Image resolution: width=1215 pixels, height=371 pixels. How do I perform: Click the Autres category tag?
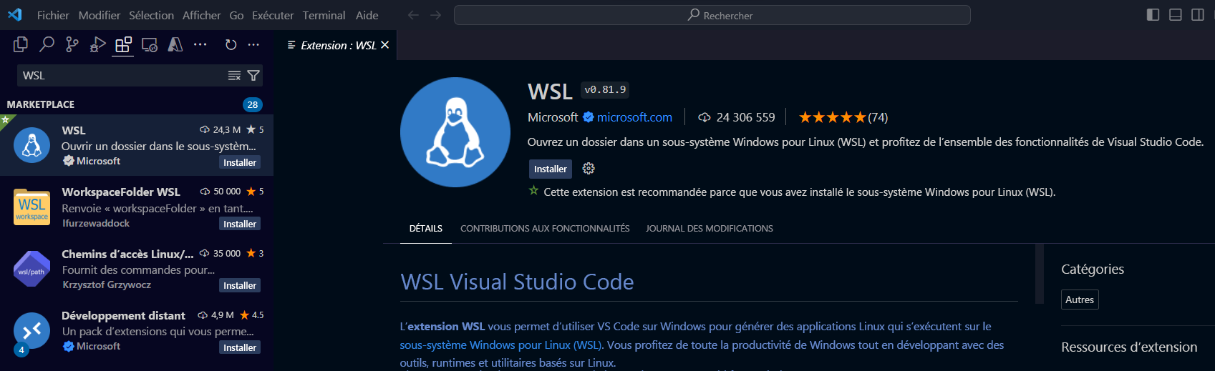(x=1080, y=300)
